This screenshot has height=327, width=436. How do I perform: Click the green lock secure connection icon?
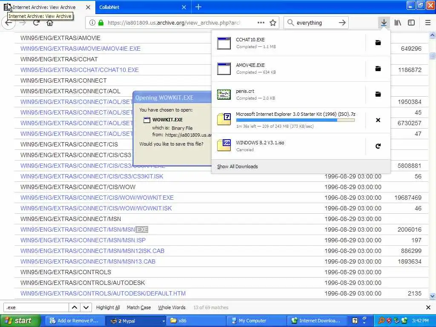(x=101, y=23)
